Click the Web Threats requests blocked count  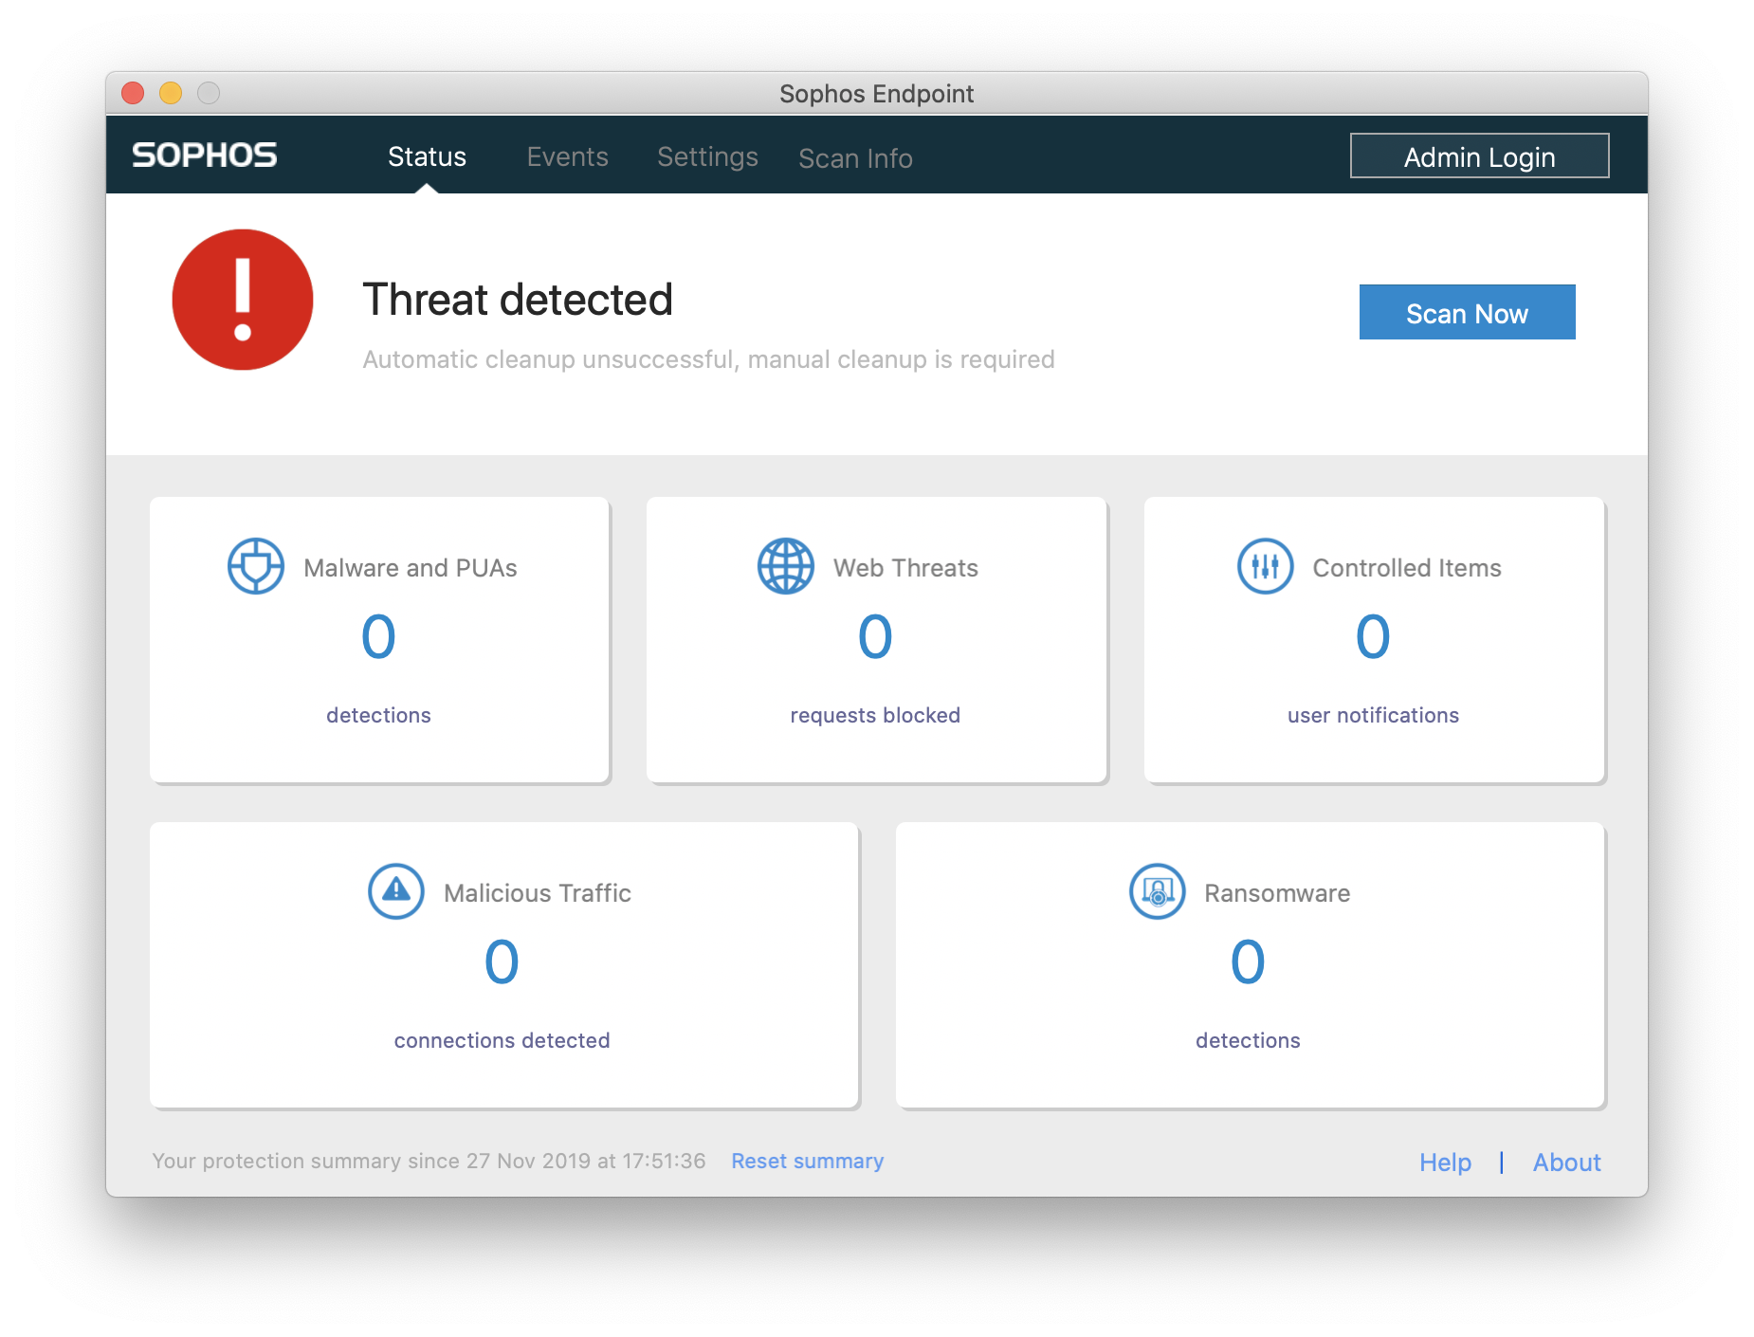click(876, 636)
